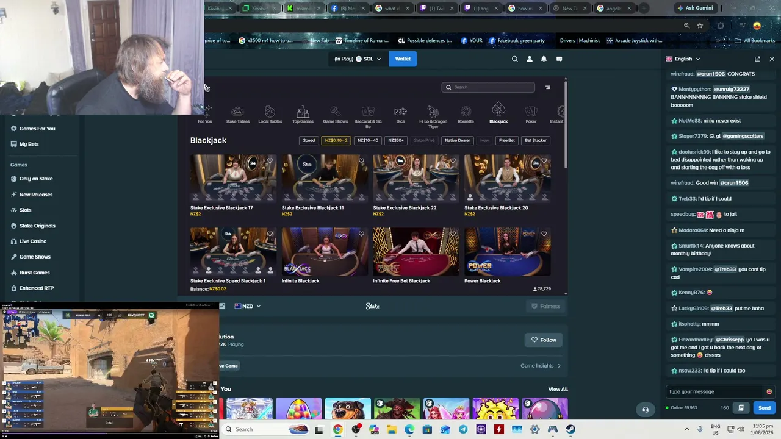Image resolution: width=781 pixels, height=439 pixels.
Task: Toggle the NZ$10–40 bet filter
Action: click(x=368, y=140)
